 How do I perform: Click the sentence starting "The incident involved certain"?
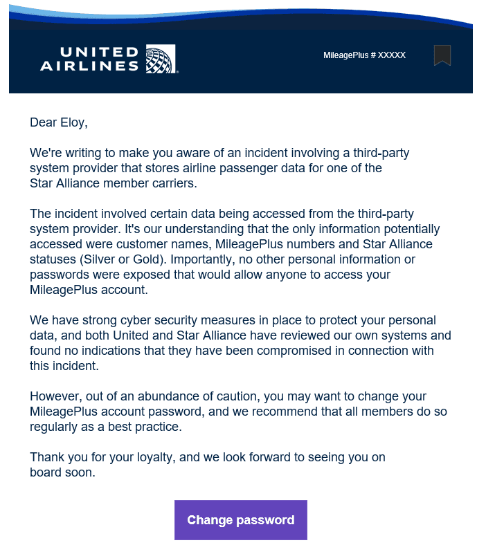click(x=222, y=221)
